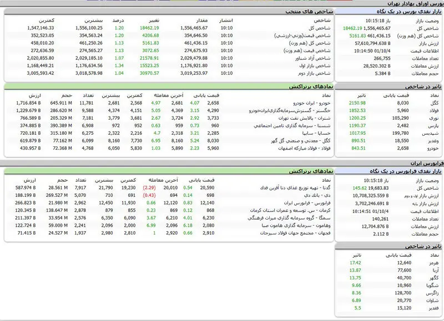This screenshot has height=321, width=444.
Task: Click index effect 2150.98 for کگل
Action: (357, 103)
